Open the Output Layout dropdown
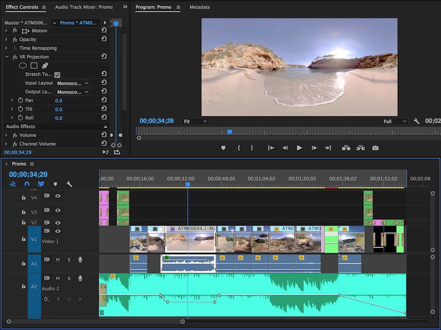 [x=73, y=92]
